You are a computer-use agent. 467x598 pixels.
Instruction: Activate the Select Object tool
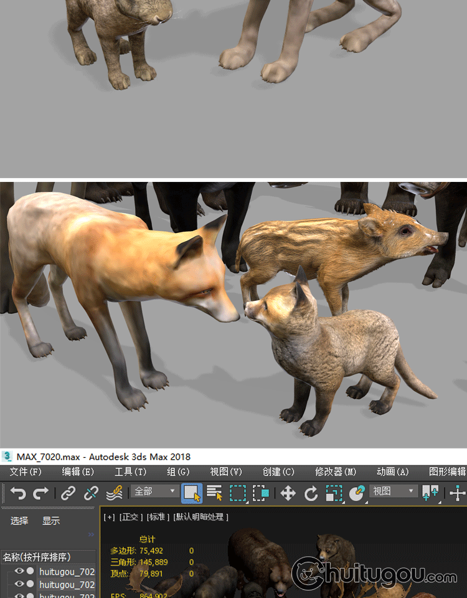click(x=192, y=493)
